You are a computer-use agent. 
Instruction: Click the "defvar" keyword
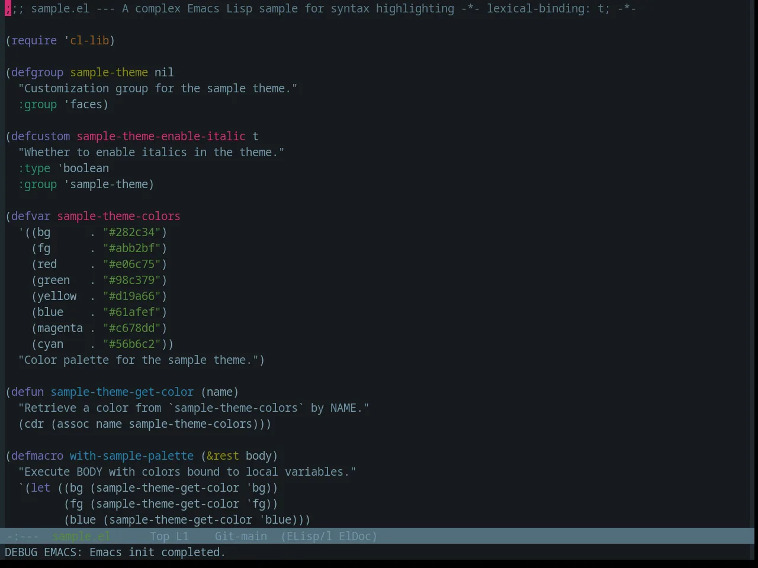31,216
